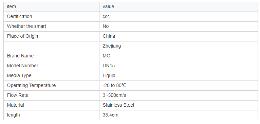Click the 'MC' brand value
The height and width of the screenshot is (124, 260).
(106, 56)
